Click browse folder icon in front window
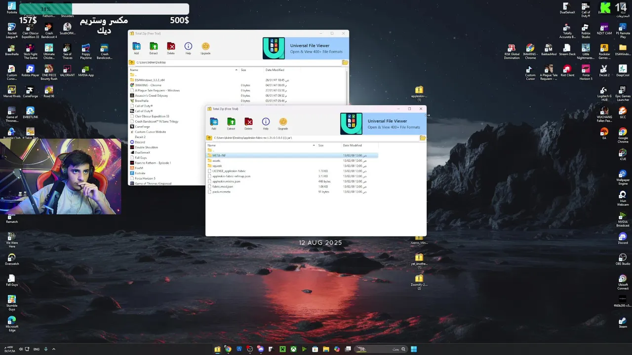632x355 pixels. (423, 138)
